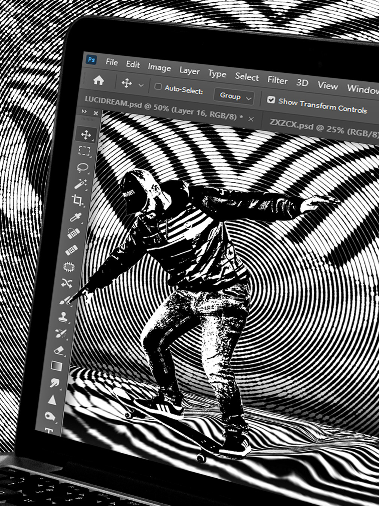Select the History Brush tool
This screenshot has width=379, height=506.
61,333
